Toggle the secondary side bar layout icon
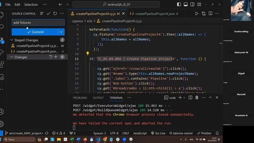 [192, 4]
